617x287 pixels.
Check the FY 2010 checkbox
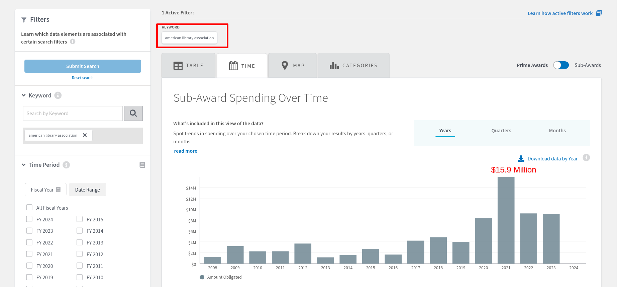click(x=80, y=277)
